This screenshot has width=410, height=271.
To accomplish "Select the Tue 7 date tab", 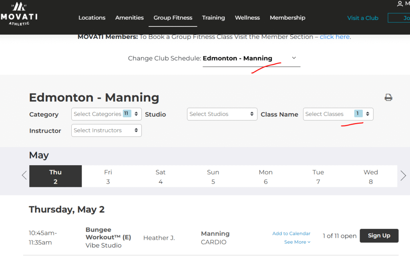I will (318, 176).
